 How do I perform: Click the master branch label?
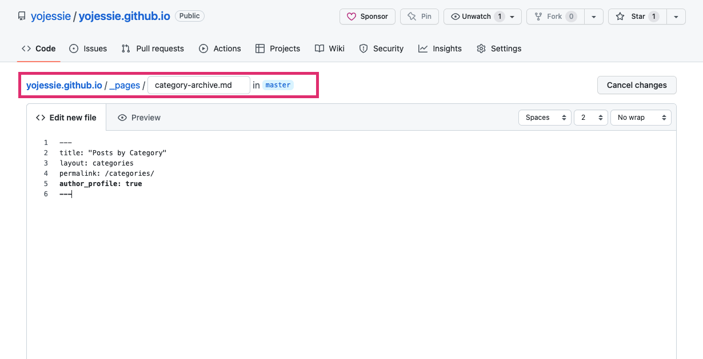278,85
